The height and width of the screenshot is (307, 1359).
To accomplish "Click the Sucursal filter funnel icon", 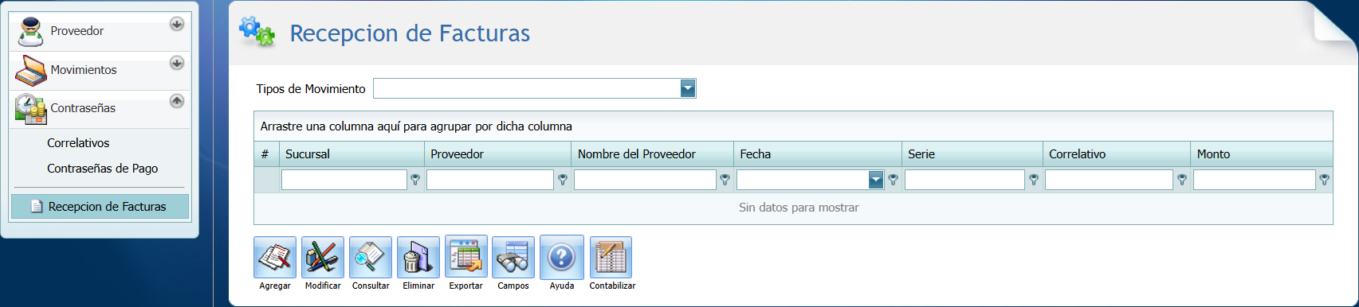I will [x=415, y=181].
